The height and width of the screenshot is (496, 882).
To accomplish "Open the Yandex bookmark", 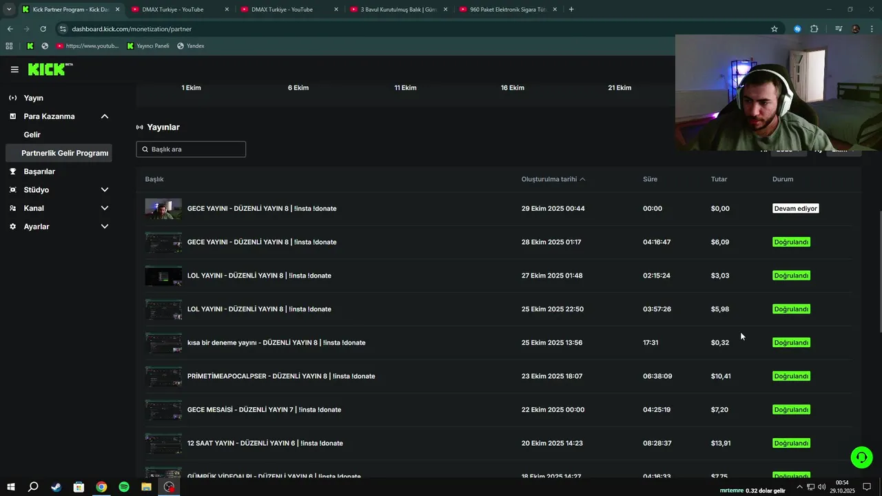I will [191, 46].
